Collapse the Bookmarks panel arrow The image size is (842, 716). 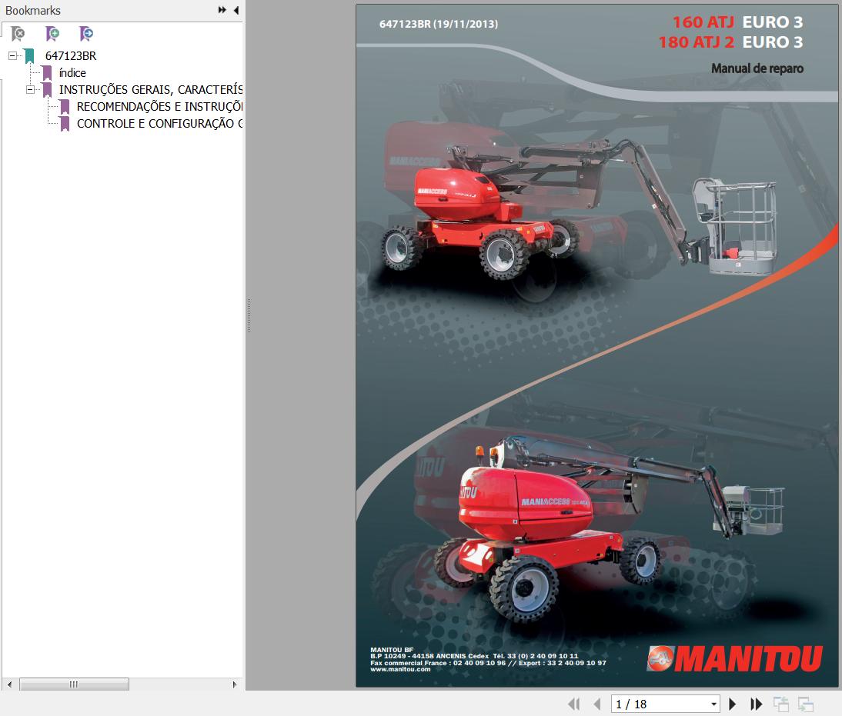tap(236, 10)
